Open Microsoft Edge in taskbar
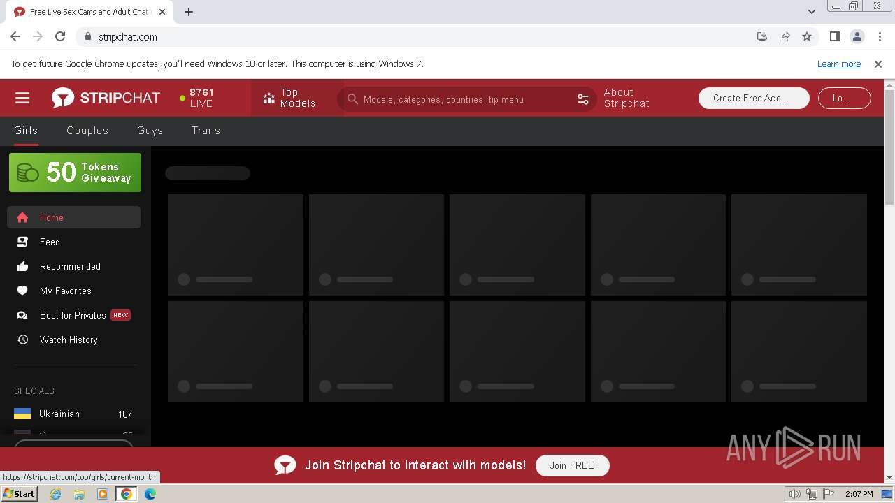 (x=150, y=494)
